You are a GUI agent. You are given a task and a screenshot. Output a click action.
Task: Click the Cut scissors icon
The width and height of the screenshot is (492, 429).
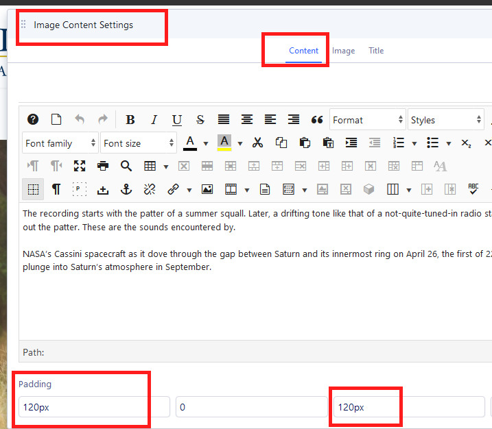258,143
